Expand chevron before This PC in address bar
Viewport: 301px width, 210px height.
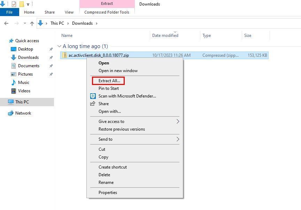click(46, 23)
